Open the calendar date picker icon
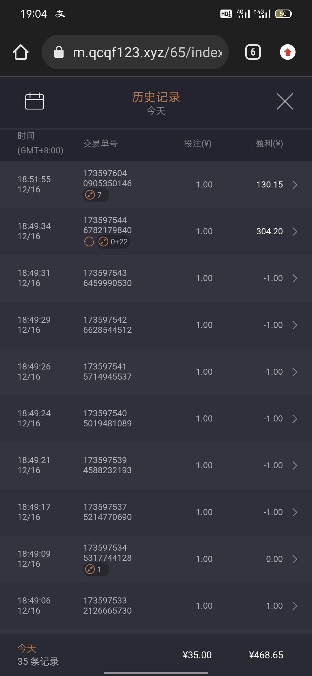312x676 pixels. [x=35, y=101]
